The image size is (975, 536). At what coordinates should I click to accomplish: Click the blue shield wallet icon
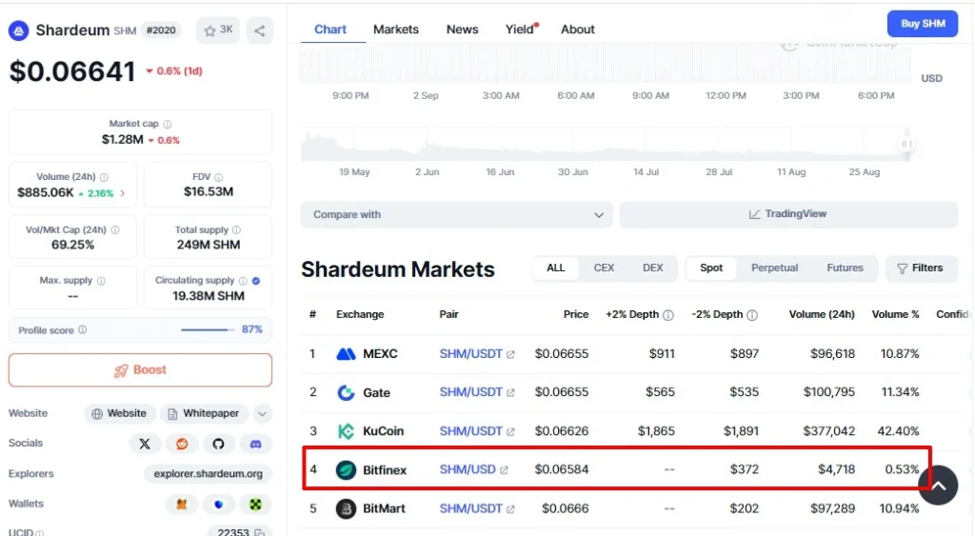[x=218, y=505]
